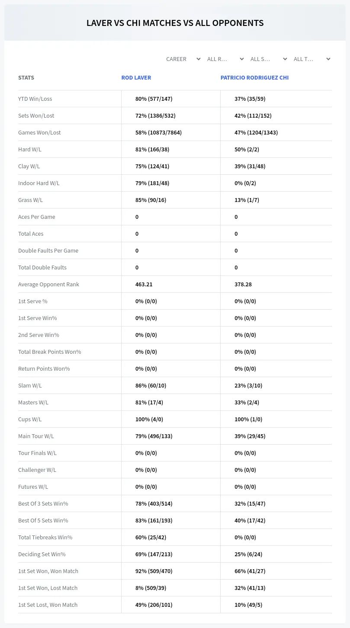
Task: Select the Total Tiebreaks Win% row label
Action: pyautogui.click(x=45, y=537)
